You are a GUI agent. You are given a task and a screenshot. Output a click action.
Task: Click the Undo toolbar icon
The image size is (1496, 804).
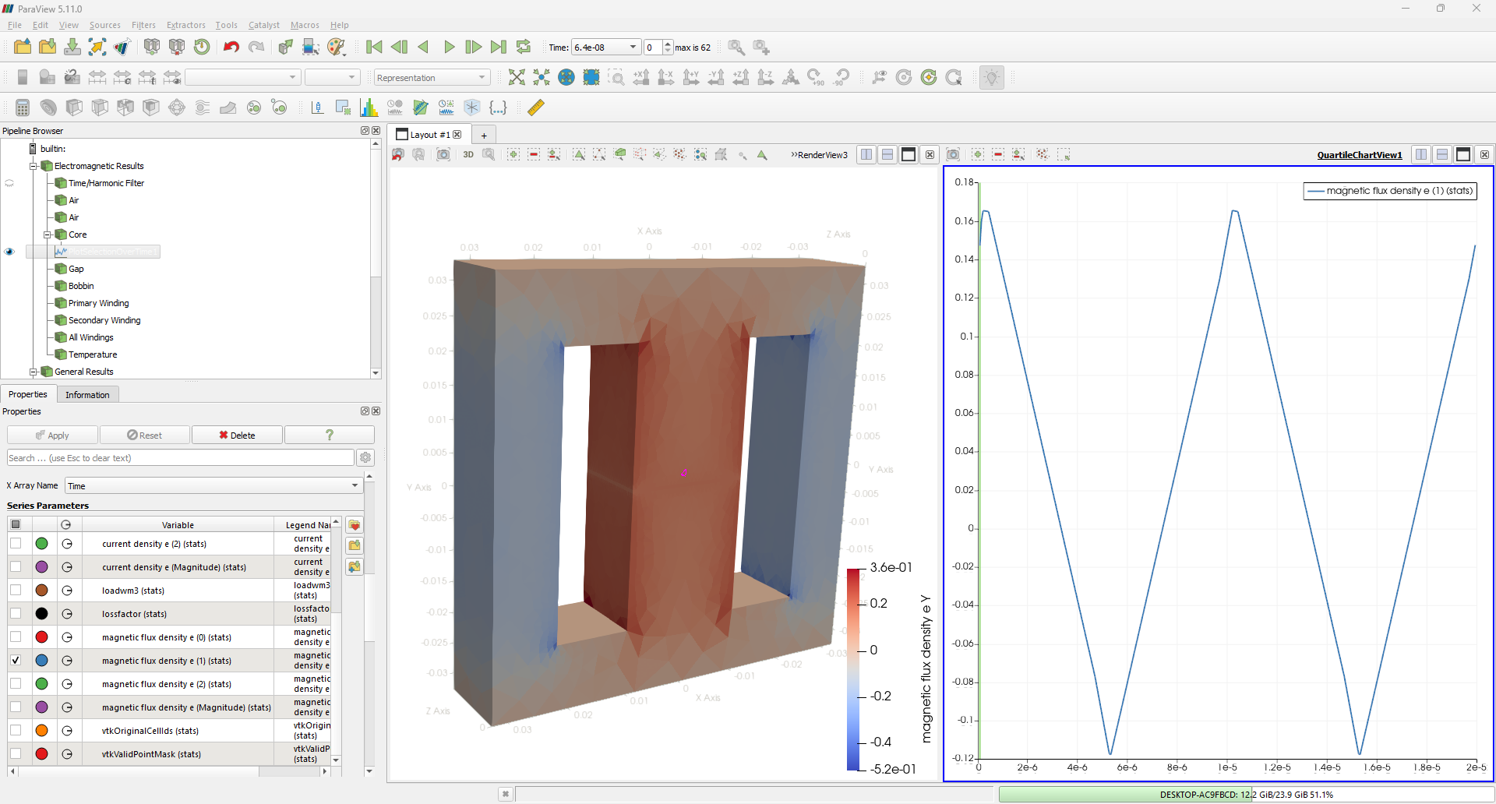click(230, 47)
